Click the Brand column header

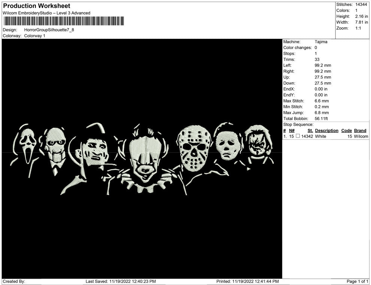[360, 131]
